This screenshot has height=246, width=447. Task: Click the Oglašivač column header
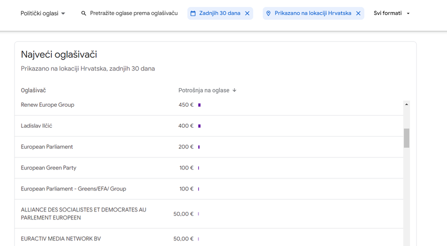(33, 90)
